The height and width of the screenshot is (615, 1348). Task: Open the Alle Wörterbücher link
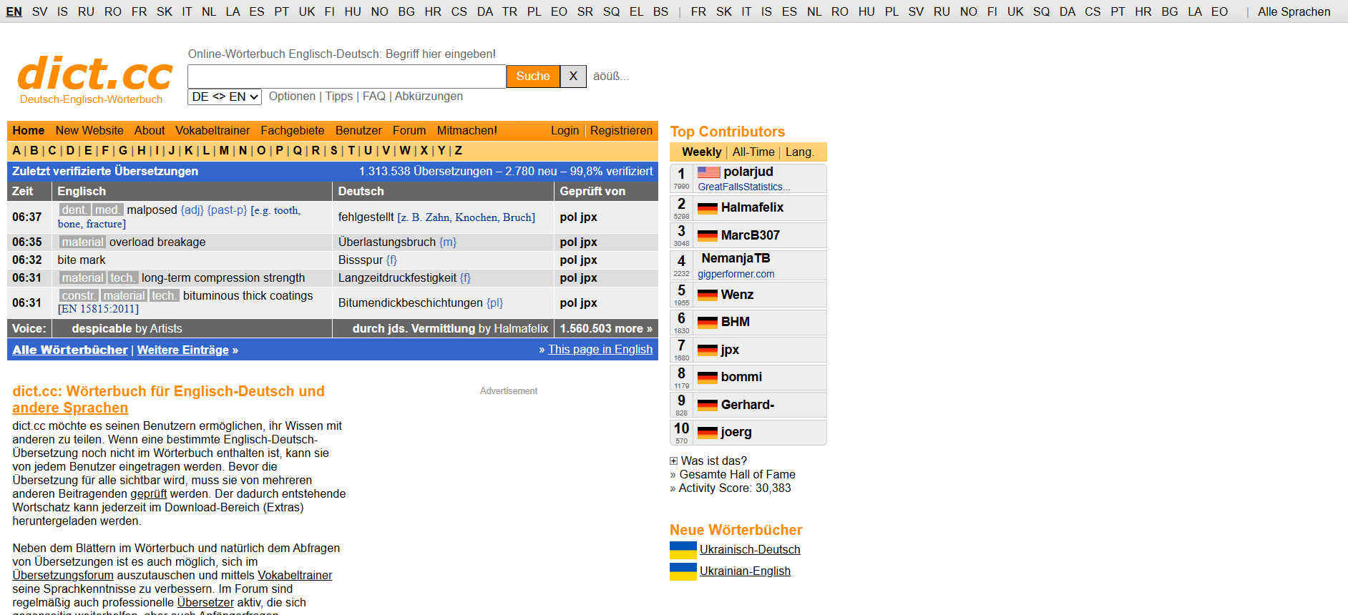click(70, 350)
